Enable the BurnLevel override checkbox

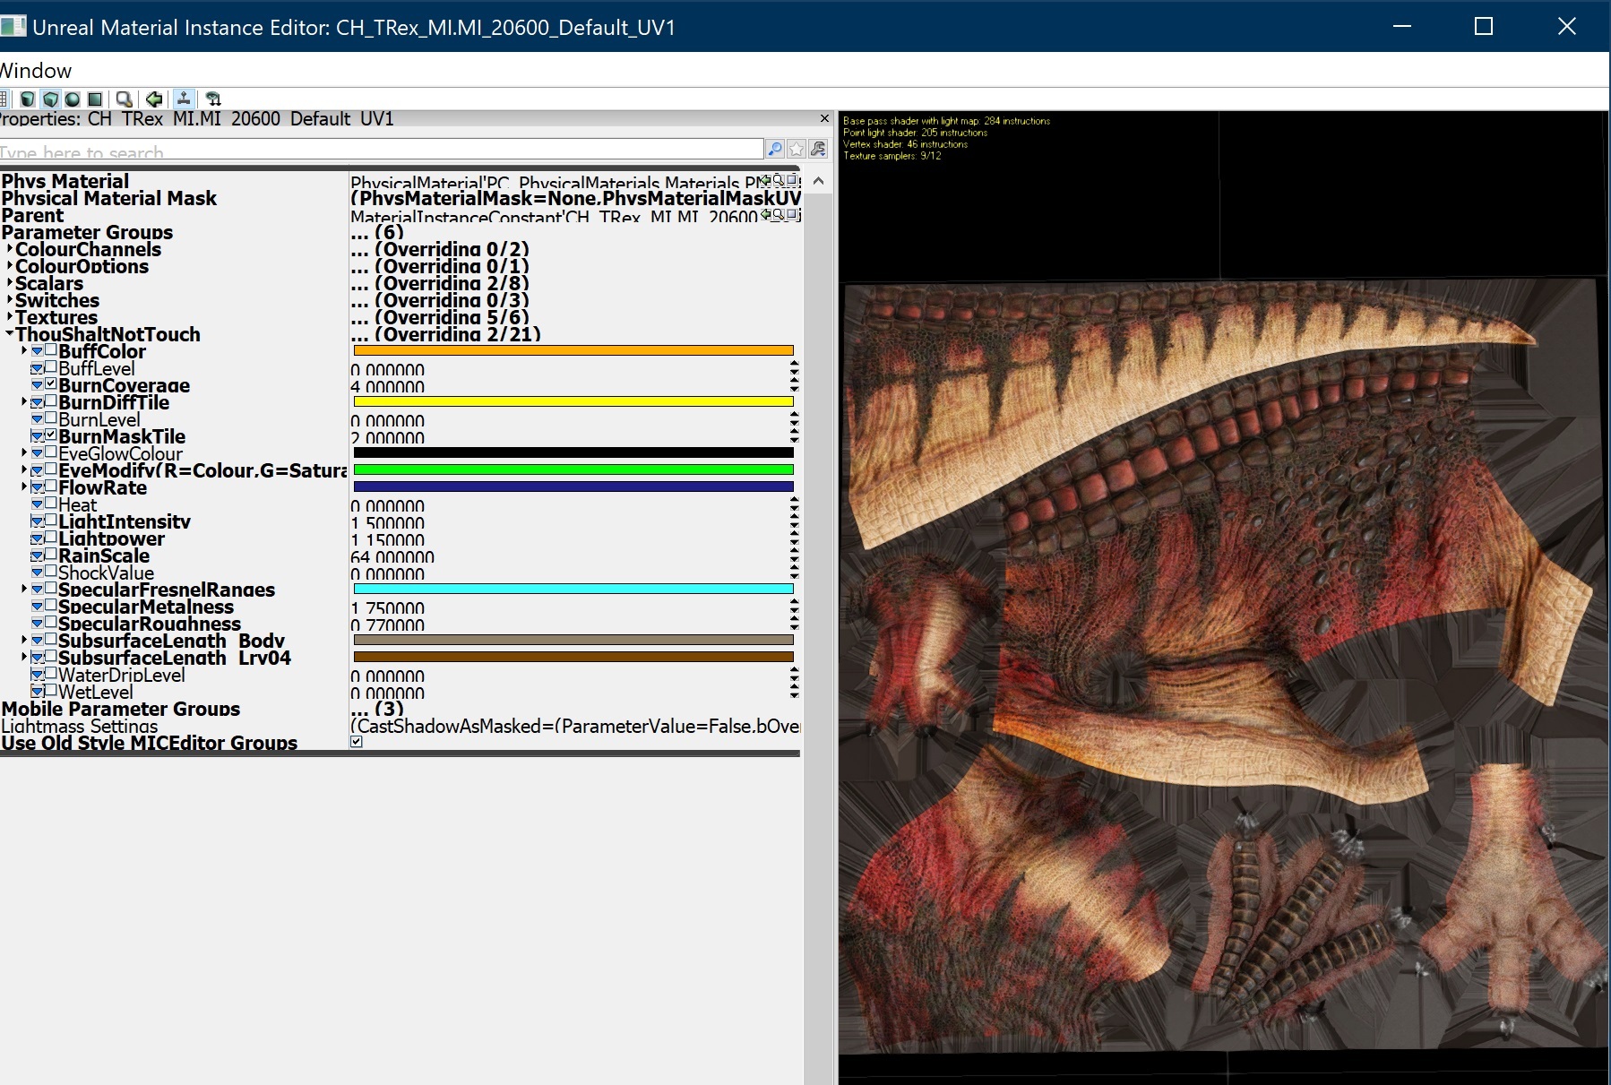pyautogui.click(x=51, y=418)
